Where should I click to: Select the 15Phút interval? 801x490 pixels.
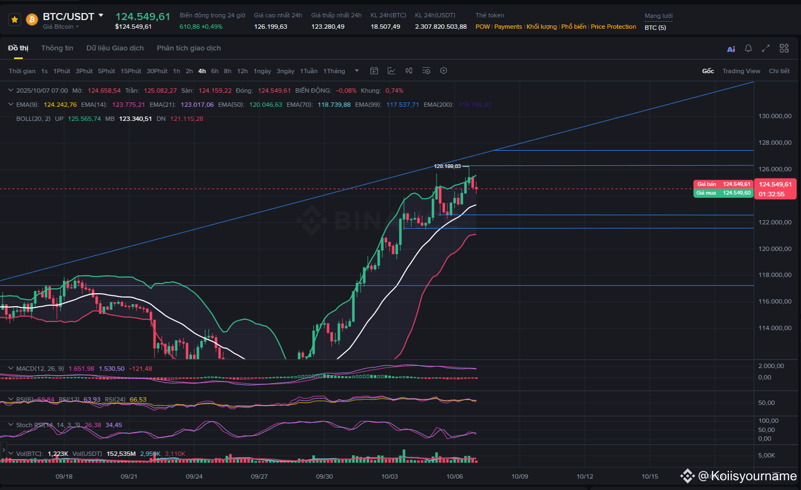click(131, 71)
